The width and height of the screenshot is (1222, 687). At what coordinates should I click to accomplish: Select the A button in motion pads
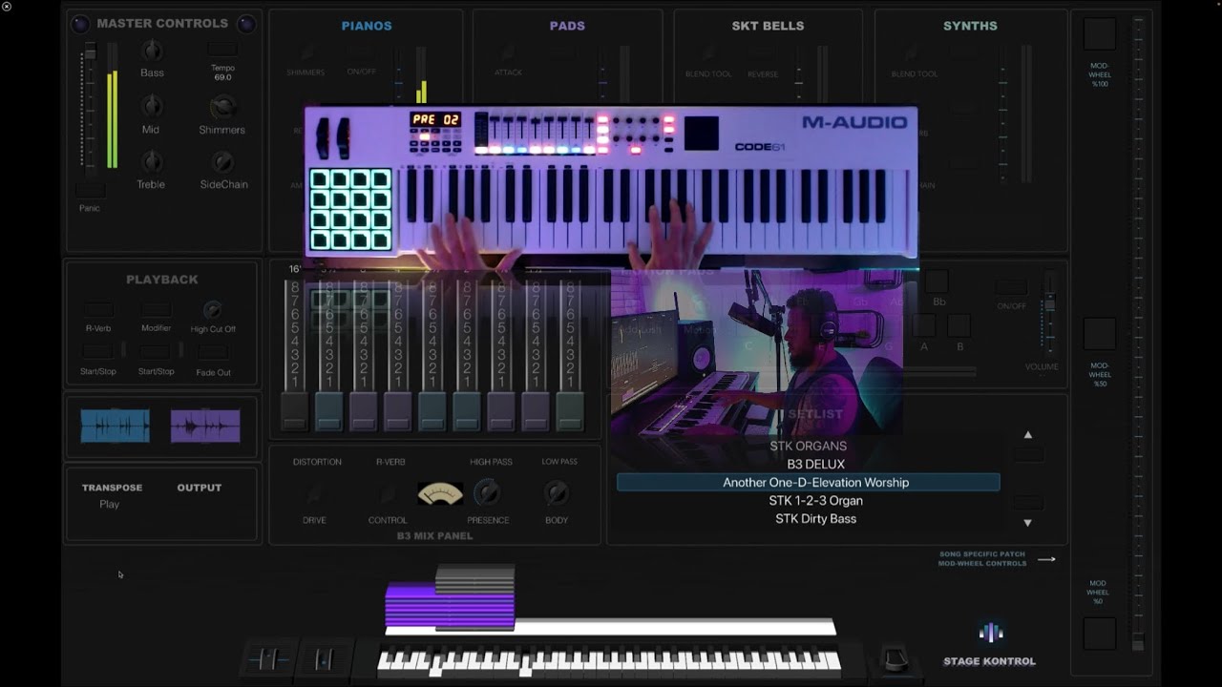(923, 325)
